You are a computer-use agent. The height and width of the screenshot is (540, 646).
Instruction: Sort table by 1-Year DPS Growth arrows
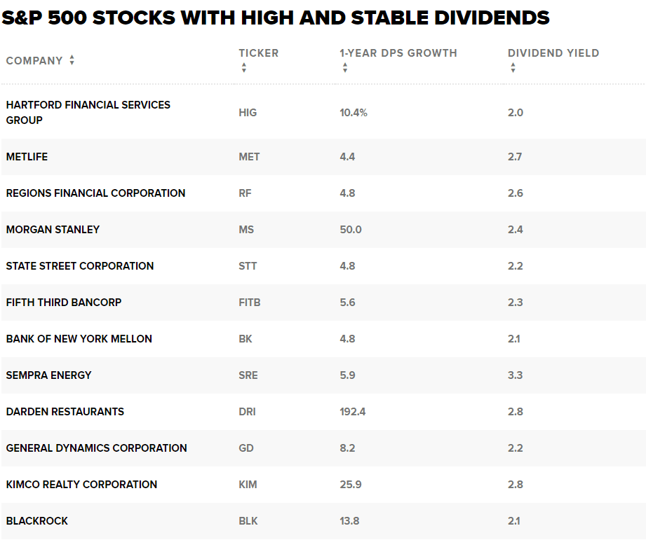345,68
